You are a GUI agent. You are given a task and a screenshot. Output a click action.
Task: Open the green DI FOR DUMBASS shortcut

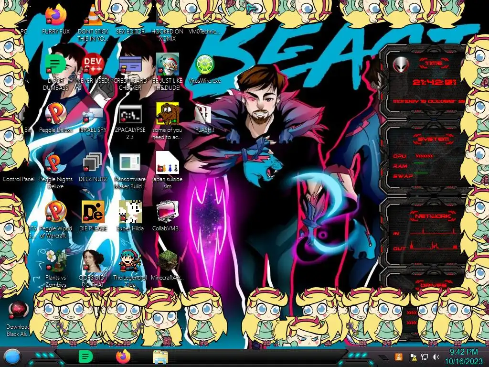pyautogui.click(x=55, y=64)
